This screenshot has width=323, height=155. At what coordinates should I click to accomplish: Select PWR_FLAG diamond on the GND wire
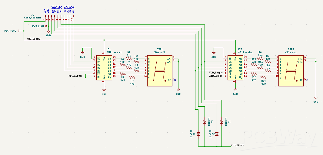point(46,26)
